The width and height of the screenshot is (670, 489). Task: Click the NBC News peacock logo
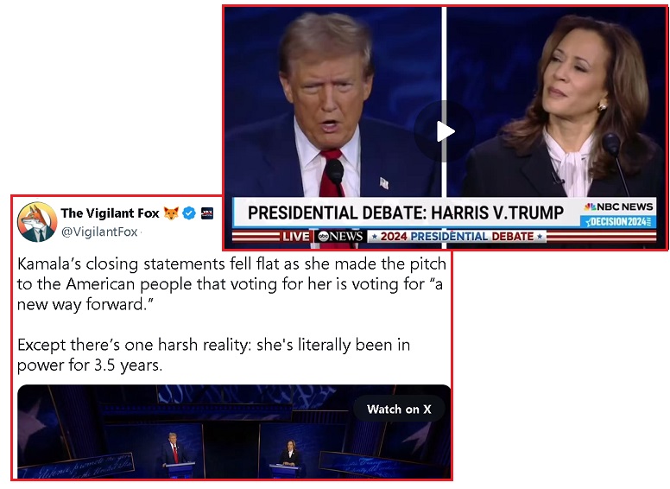(x=590, y=206)
